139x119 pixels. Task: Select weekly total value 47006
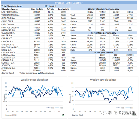pos(90,15)
